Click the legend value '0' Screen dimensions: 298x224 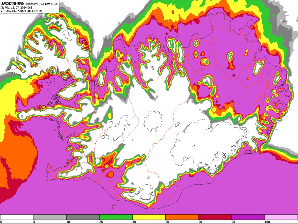point(1,222)
